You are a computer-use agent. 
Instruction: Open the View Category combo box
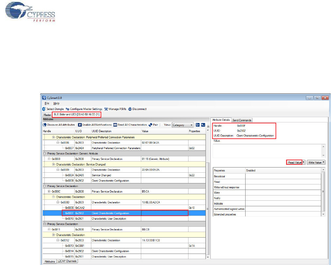183,125
